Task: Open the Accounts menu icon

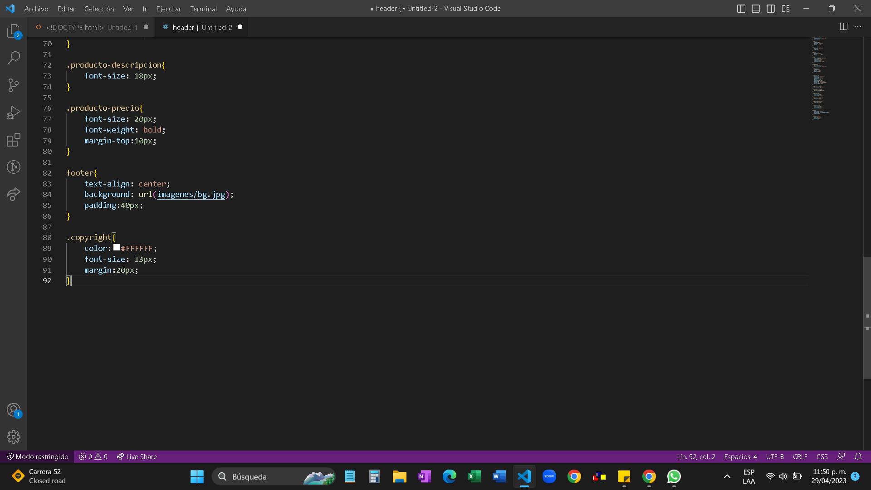Action: (x=14, y=410)
